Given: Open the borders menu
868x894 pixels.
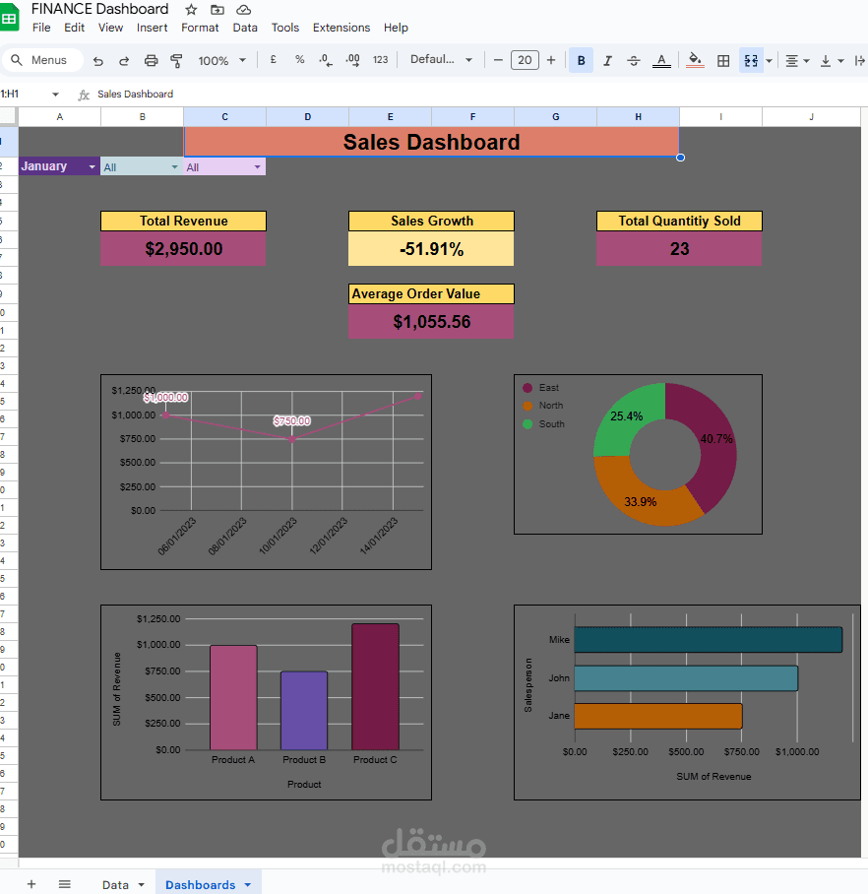Looking at the screenshot, I should (x=723, y=60).
